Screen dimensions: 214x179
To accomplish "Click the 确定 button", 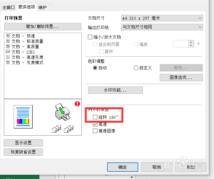I will tap(123, 167).
